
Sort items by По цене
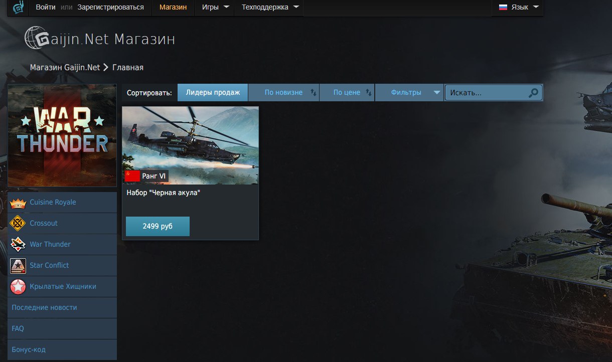(x=347, y=92)
